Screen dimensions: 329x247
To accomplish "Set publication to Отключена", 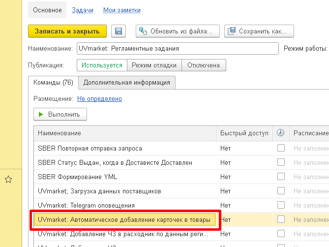I will [x=204, y=65].
